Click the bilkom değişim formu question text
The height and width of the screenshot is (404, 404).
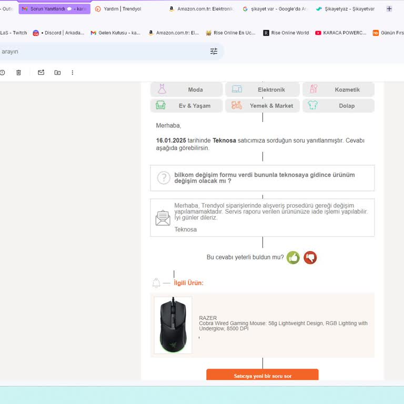[265, 178]
